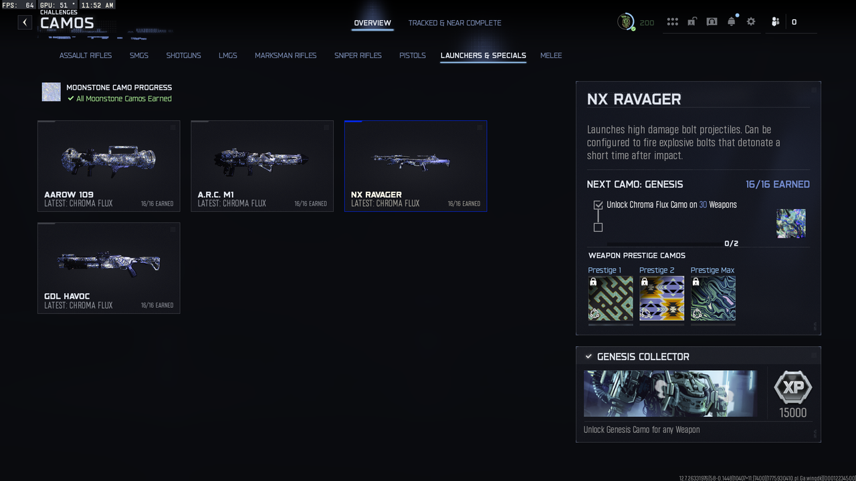This screenshot has height=481, width=856.
Task: Open the nine-dot grid menu
Action: (673, 22)
